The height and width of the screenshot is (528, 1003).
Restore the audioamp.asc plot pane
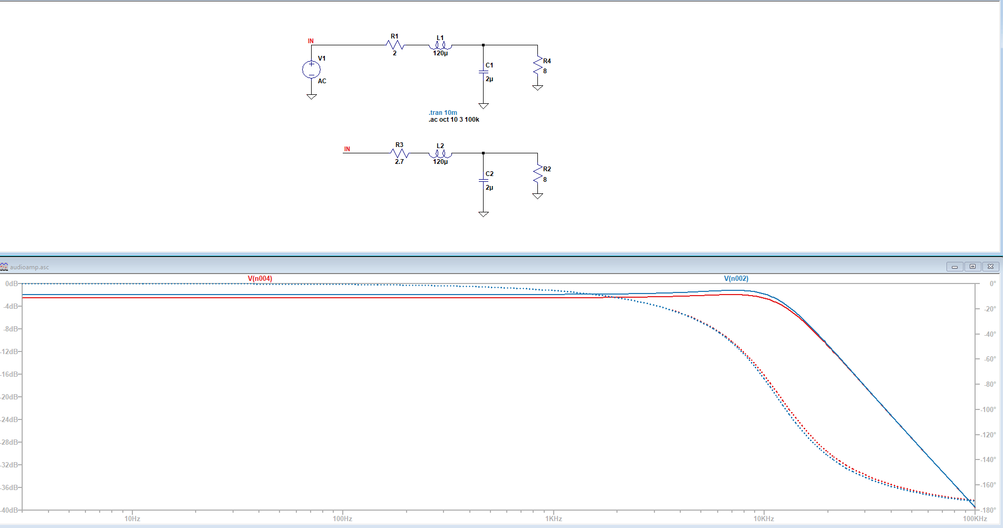tap(973, 267)
